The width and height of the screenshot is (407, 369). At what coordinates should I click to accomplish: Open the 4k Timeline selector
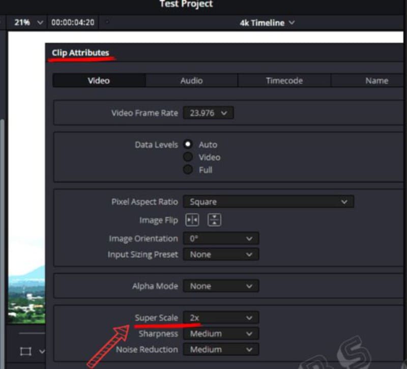pos(267,23)
